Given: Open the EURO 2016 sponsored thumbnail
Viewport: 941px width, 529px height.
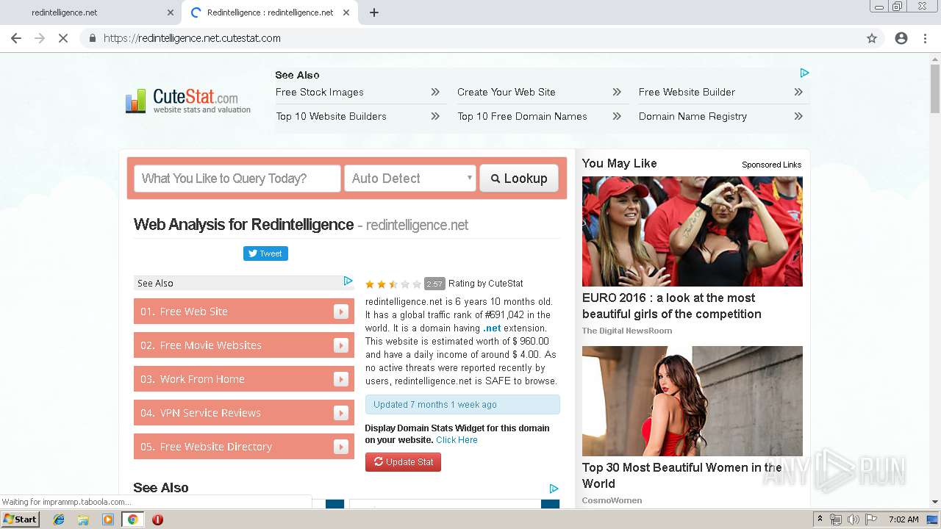Looking at the screenshot, I should point(693,231).
